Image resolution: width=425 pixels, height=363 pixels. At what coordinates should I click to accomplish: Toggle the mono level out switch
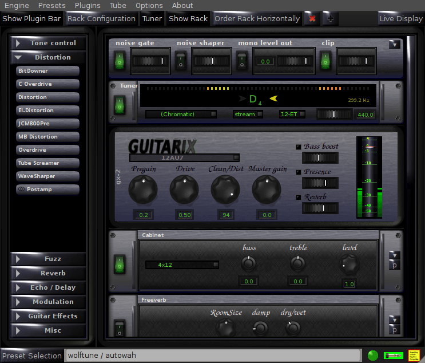click(x=242, y=61)
